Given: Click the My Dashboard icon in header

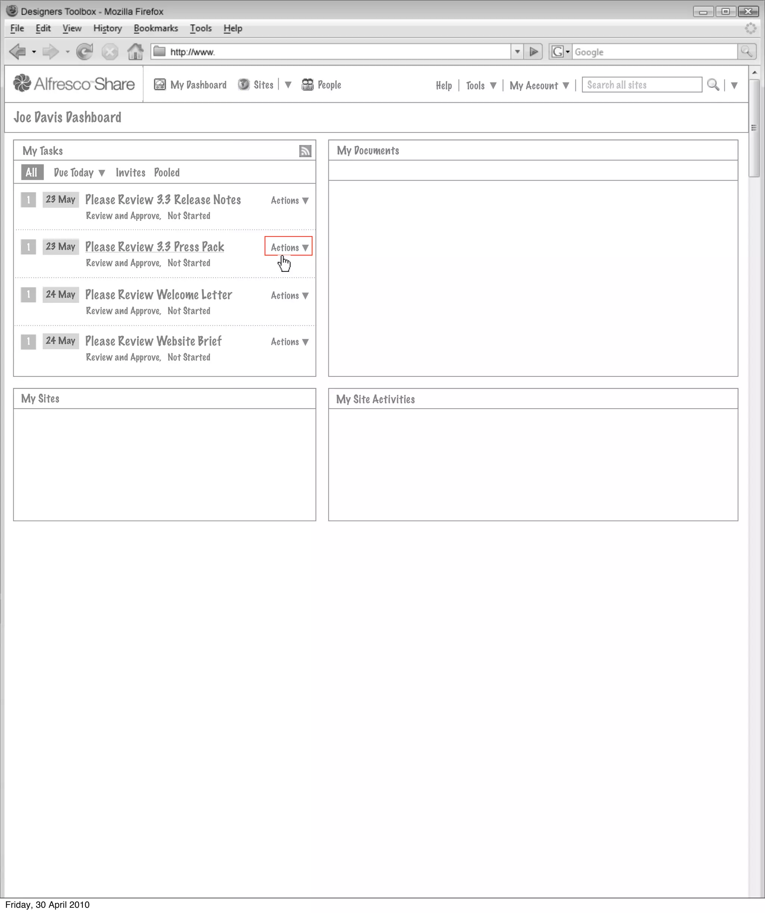Looking at the screenshot, I should [159, 84].
